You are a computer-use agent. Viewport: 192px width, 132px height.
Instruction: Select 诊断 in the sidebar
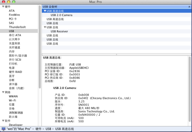tap(12, 80)
